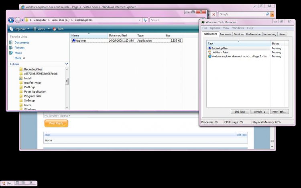Click BackedupFiles in the address breadcrumb

point(83,20)
